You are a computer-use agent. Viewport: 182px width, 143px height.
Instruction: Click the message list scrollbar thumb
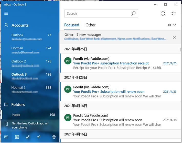tap(180, 49)
